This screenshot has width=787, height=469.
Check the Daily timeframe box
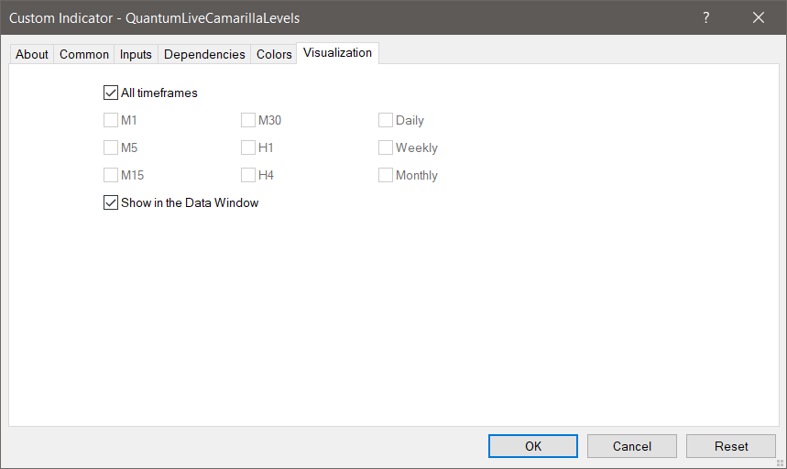386,120
